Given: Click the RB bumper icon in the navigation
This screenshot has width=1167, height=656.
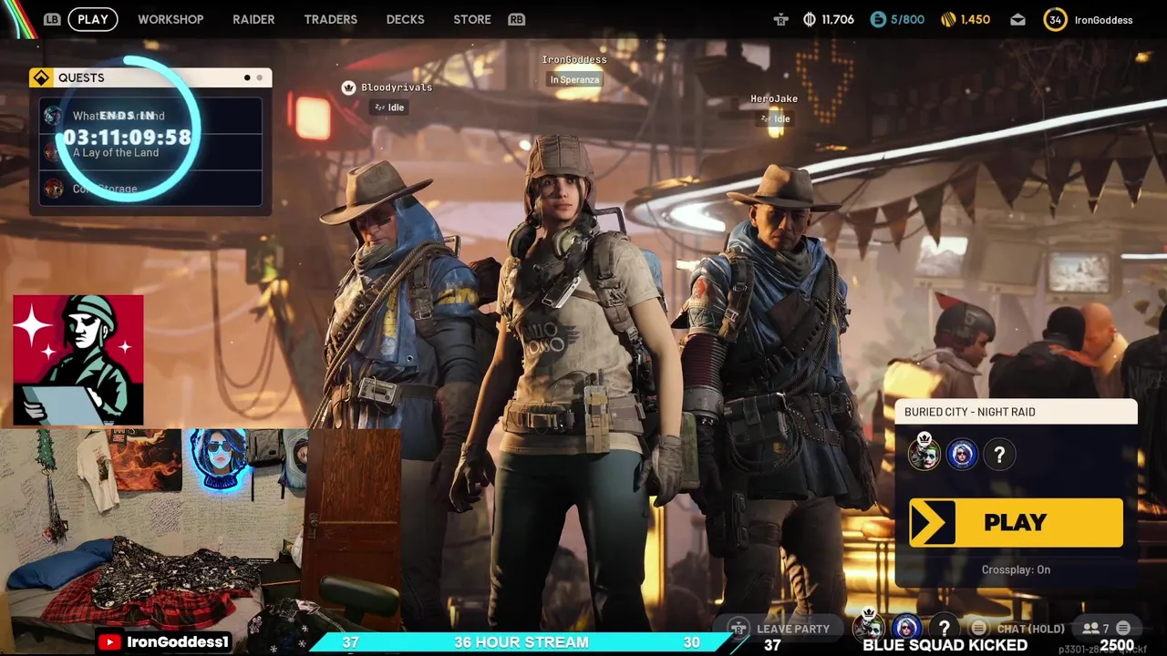Looking at the screenshot, I should [517, 19].
